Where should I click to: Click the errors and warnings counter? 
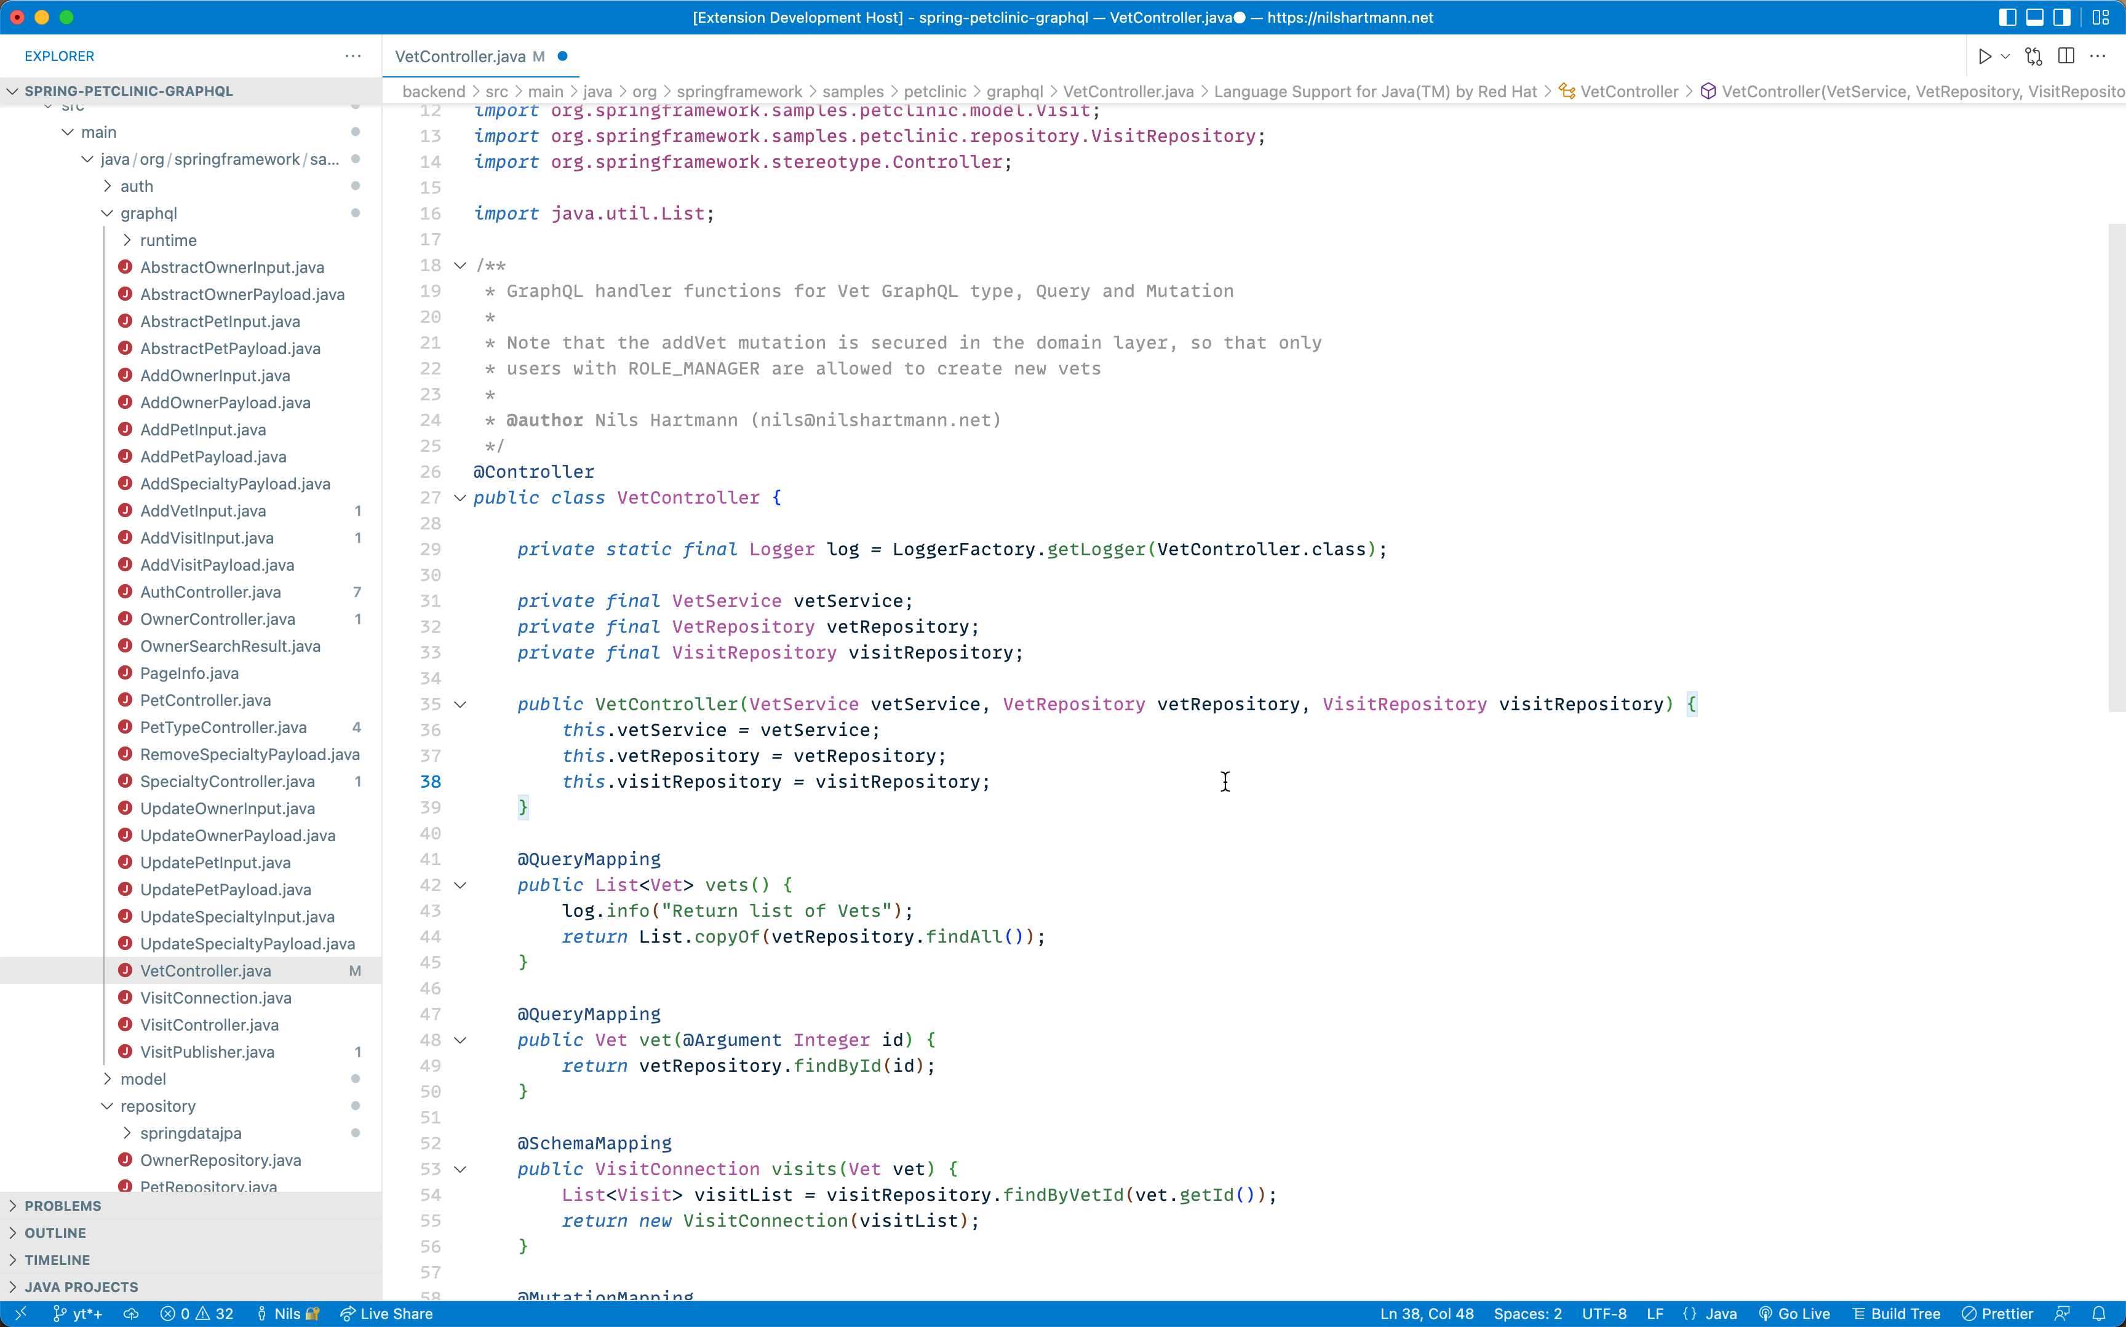[x=197, y=1314]
